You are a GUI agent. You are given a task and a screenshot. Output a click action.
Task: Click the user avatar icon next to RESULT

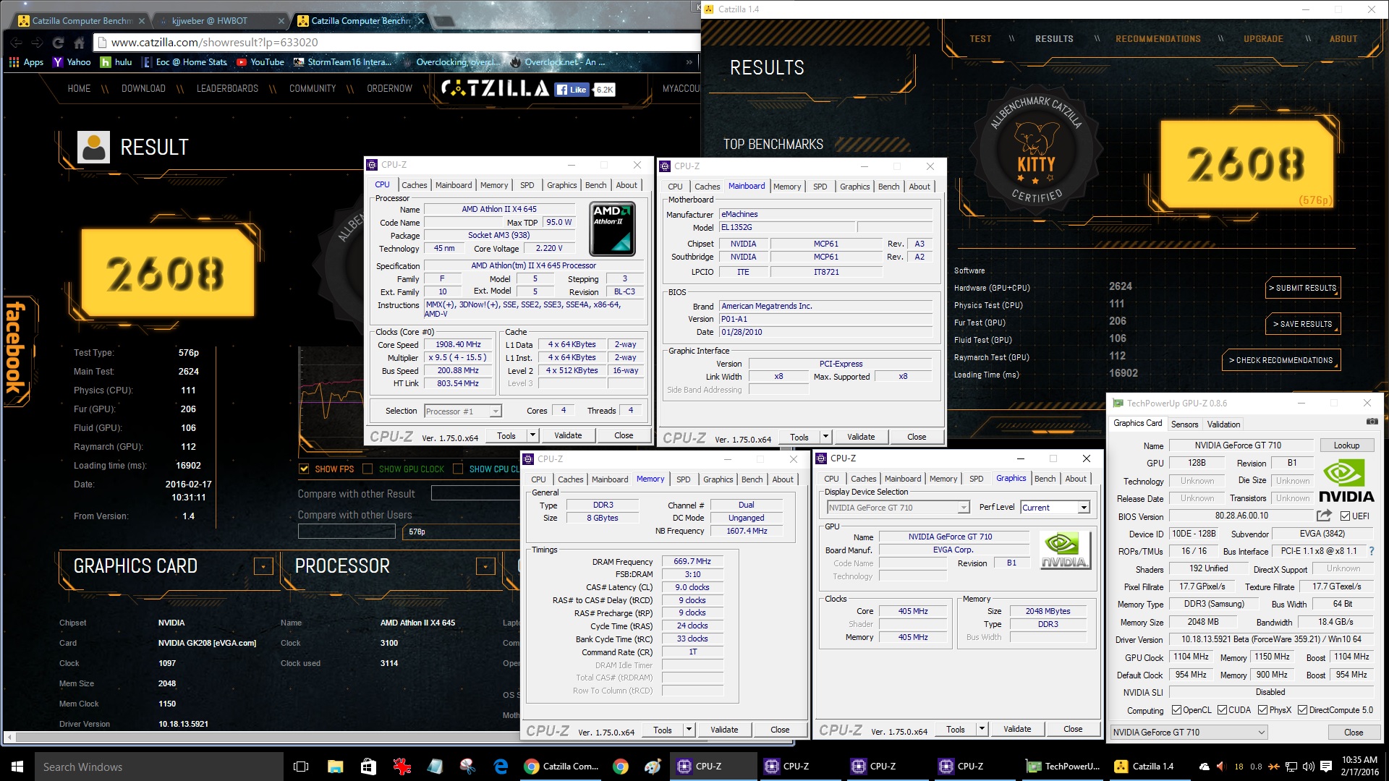(93, 147)
